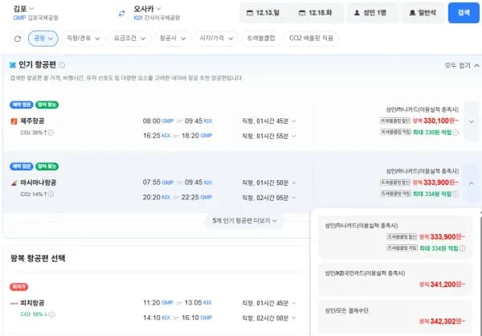This screenshot has width=482, height=336.
Task: Collapse all with 모두 접기
Action: click(462, 65)
